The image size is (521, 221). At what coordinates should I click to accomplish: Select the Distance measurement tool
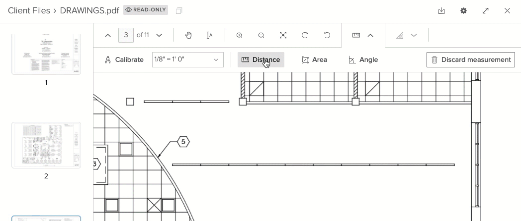tap(261, 59)
